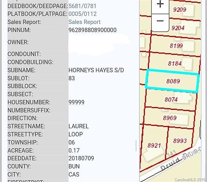
Task: Click the SUBLOT value 83
Action: pos(71,78)
